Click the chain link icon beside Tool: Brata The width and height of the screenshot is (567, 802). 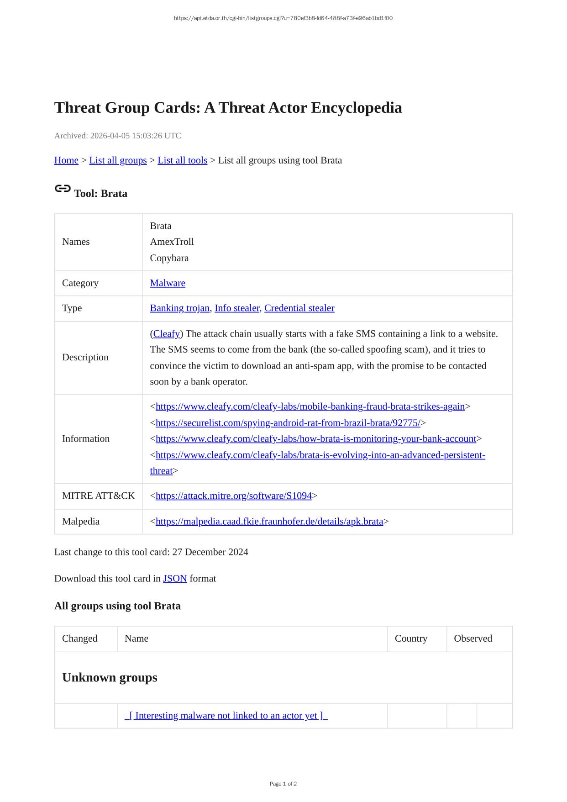(x=63, y=189)
